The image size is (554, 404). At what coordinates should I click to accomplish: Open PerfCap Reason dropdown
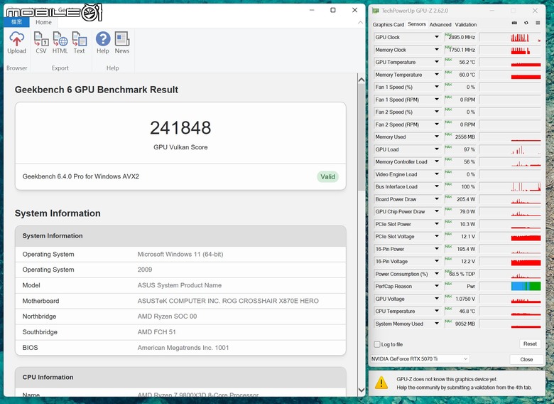(x=437, y=286)
